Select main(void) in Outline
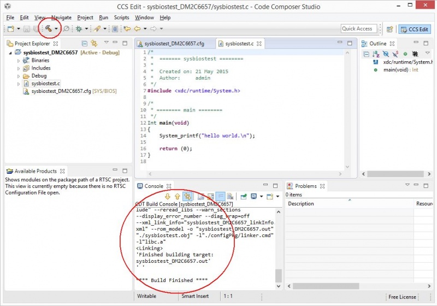 pyautogui.click(x=400, y=70)
